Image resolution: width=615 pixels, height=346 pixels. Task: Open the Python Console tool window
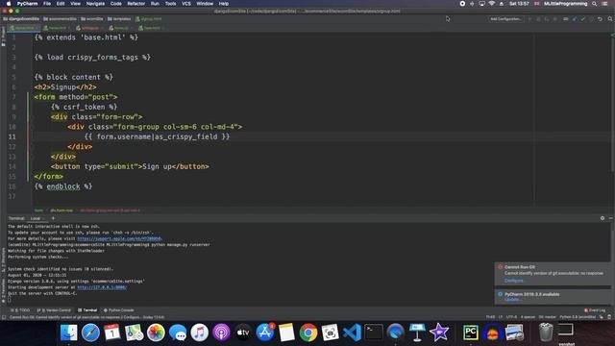[x=119, y=309]
